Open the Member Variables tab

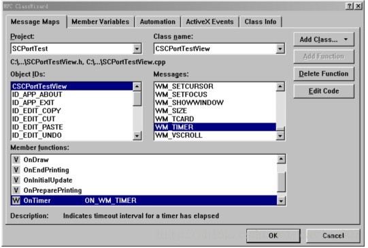tap(101, 22)
